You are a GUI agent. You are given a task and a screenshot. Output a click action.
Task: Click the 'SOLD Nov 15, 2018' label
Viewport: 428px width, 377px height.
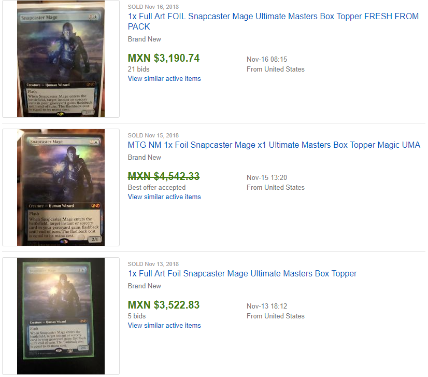[153, 135]
